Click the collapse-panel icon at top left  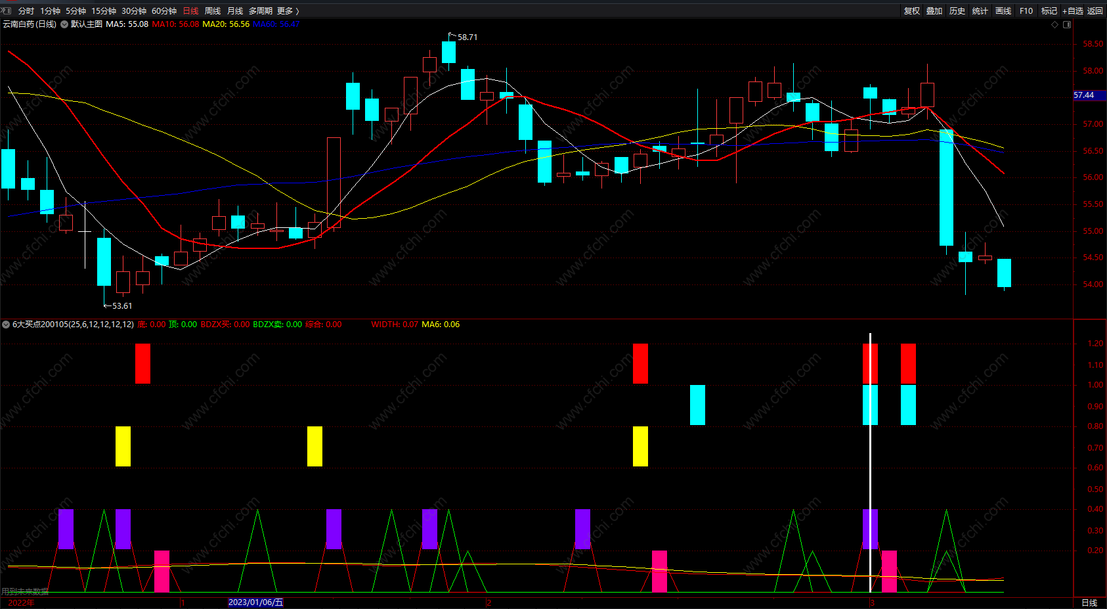[x=7, y=11]
